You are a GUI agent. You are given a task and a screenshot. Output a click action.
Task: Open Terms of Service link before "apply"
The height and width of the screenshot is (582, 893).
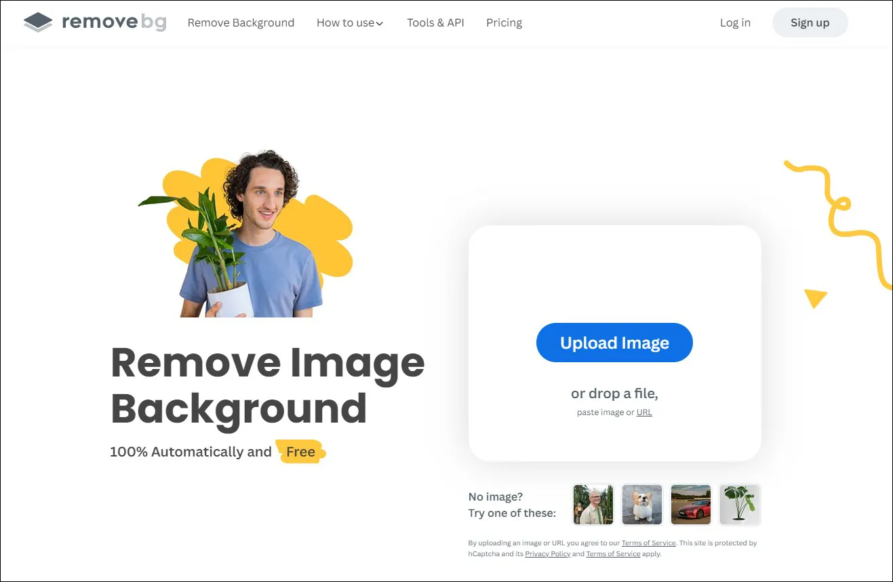613,554
